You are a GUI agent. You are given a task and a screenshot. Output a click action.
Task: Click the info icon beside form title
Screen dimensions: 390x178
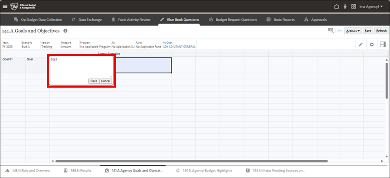click(x=65, y=31)
